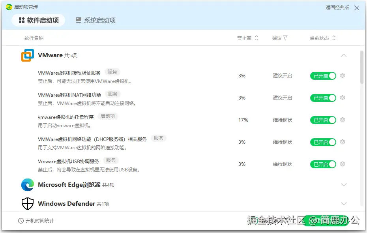367x233 pixels.
Task: Switch to 软件启动项 tab
Action: click(x=38, y=21)
